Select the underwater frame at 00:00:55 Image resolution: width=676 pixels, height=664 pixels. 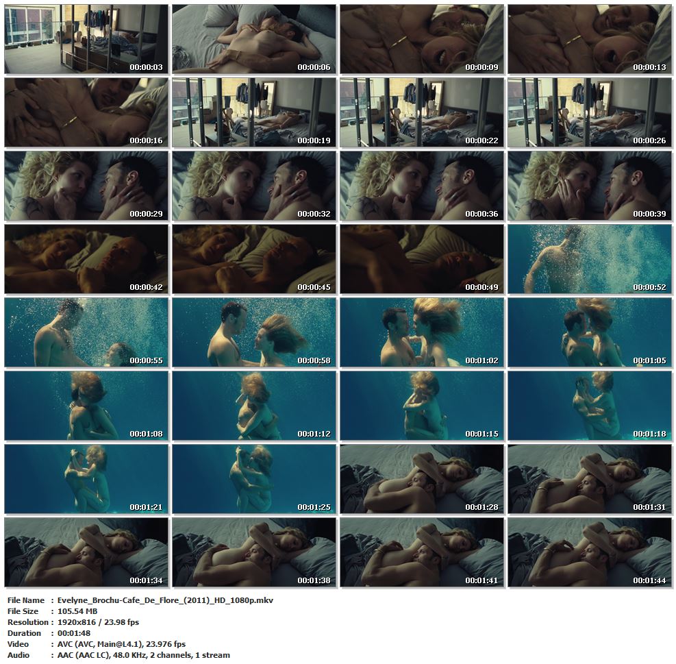(x=86, y=332)
